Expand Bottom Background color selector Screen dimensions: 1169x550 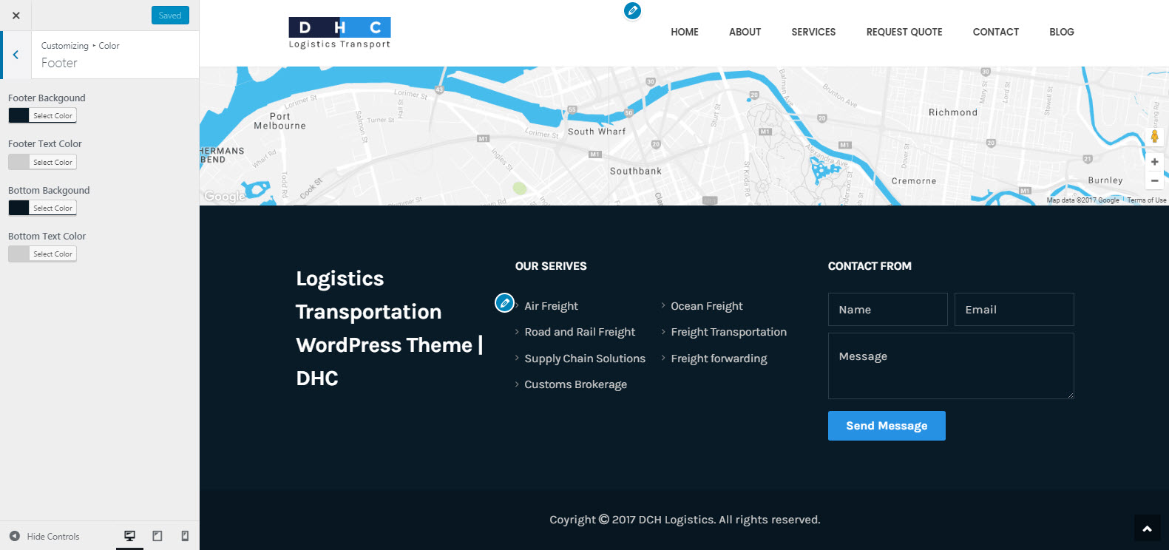point(43,208)
